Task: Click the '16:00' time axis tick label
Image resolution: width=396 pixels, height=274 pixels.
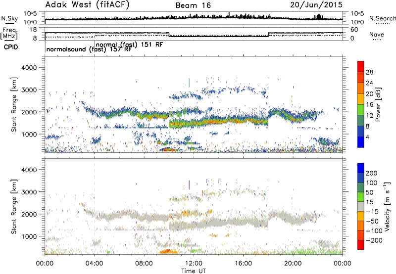Action: (243, 264)
